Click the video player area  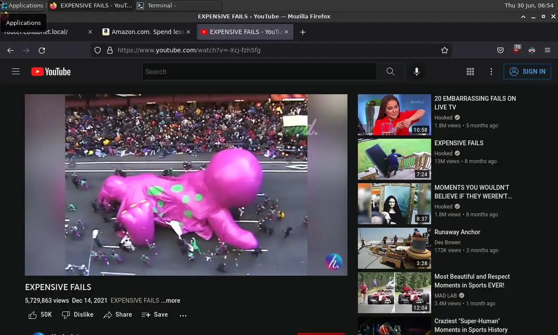click(186, 185)
